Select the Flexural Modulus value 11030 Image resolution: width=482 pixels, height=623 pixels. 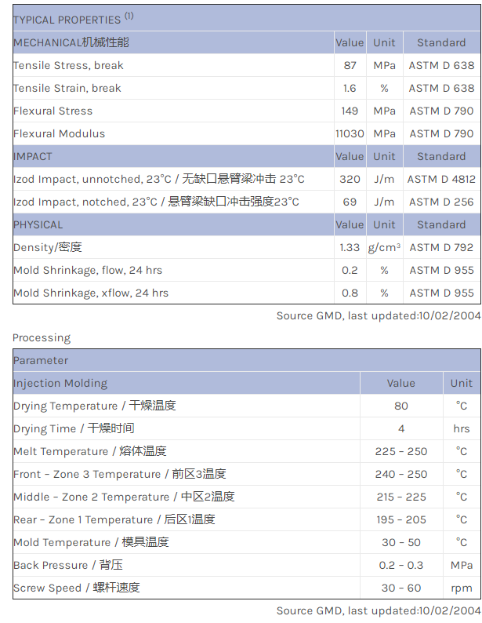coord(350,133)
